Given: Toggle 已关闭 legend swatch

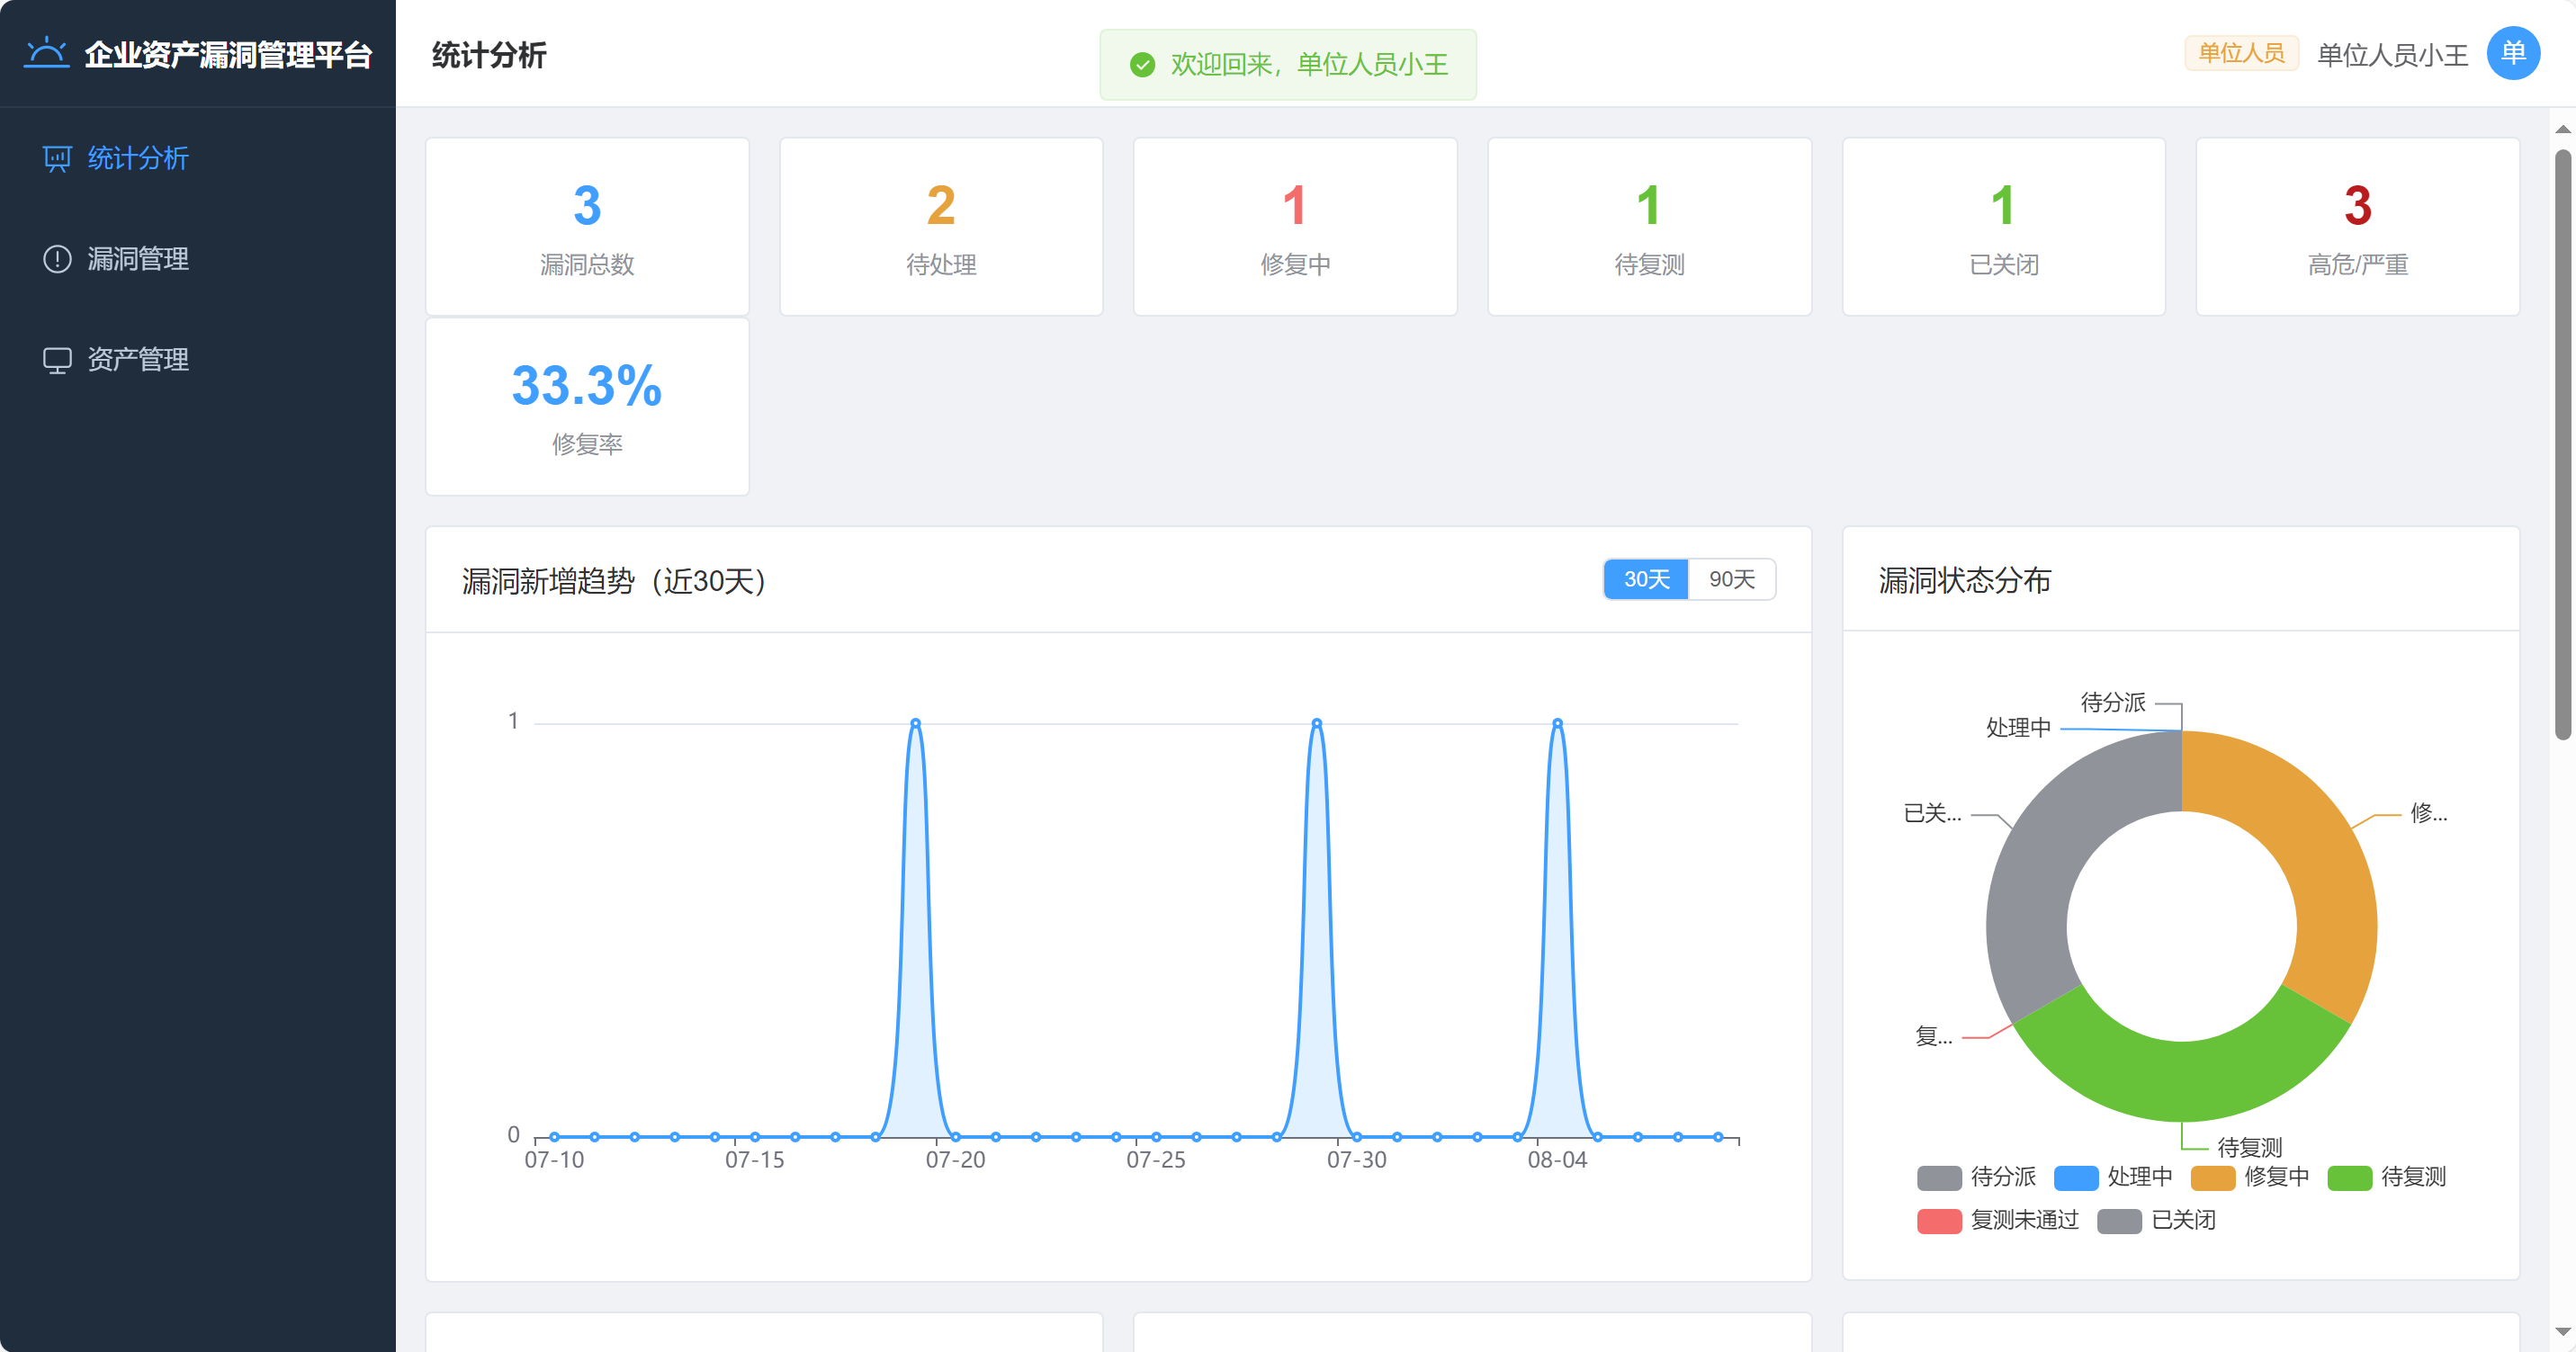Looking at the screenshot, I should pyautogui.click(x=2119, y=1221).
